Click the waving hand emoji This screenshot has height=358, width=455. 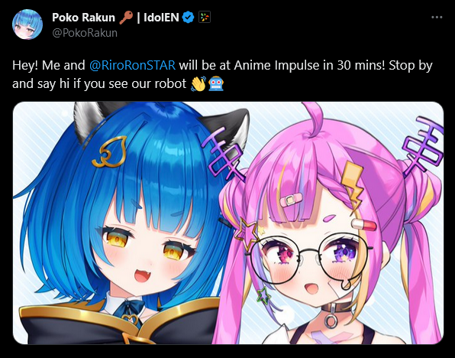(x=198, y=83)
